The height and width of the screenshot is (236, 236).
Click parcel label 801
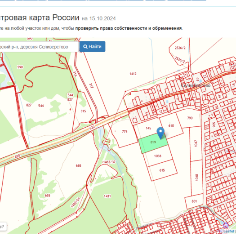[194, 201]
